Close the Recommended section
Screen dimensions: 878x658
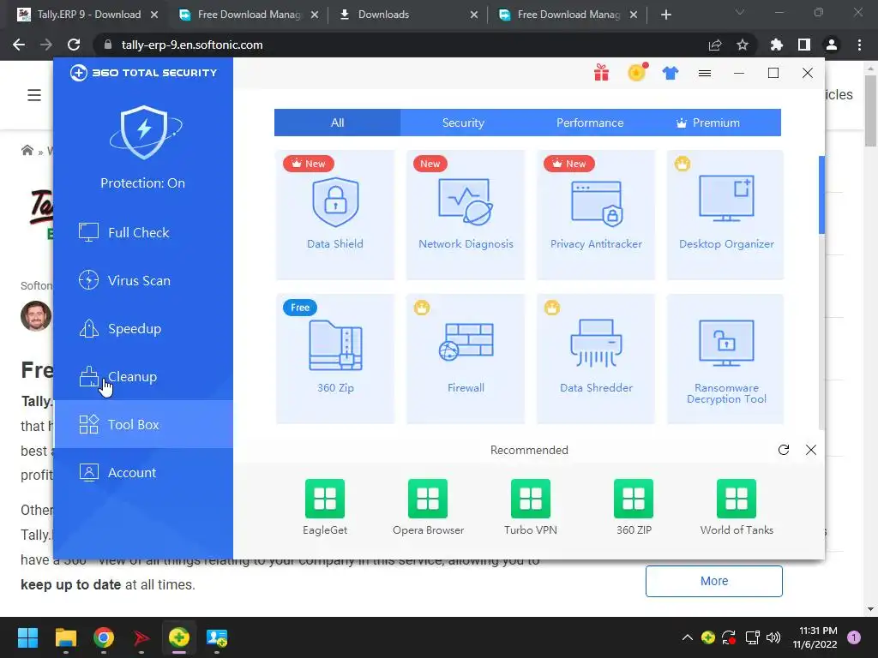coord(811,450)
